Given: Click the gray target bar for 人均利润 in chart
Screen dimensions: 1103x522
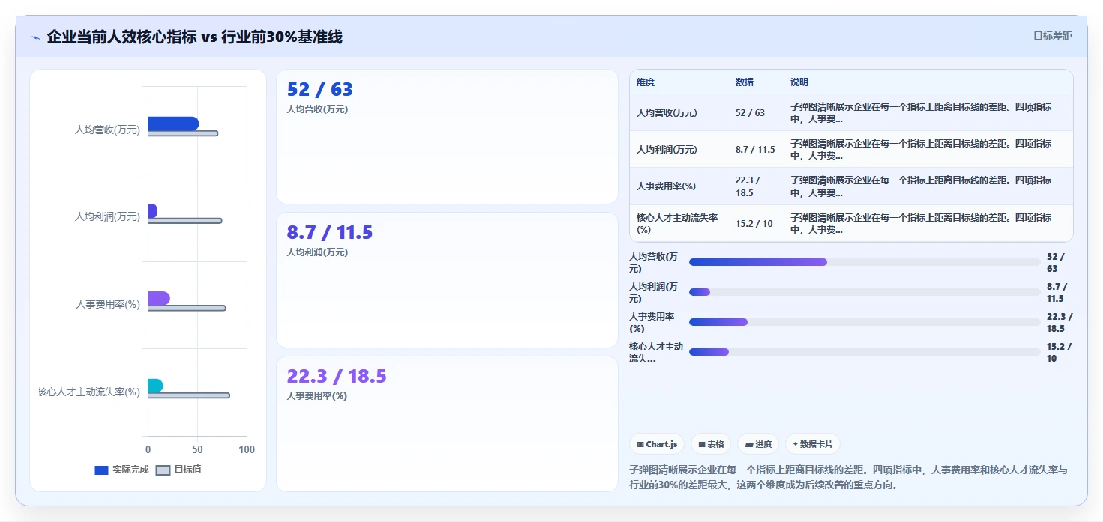Looking at the screenshot, I should 184,221.
